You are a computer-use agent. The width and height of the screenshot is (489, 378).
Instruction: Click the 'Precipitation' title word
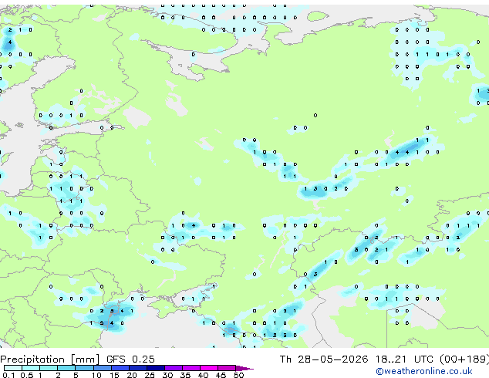[x=32, y=359]
